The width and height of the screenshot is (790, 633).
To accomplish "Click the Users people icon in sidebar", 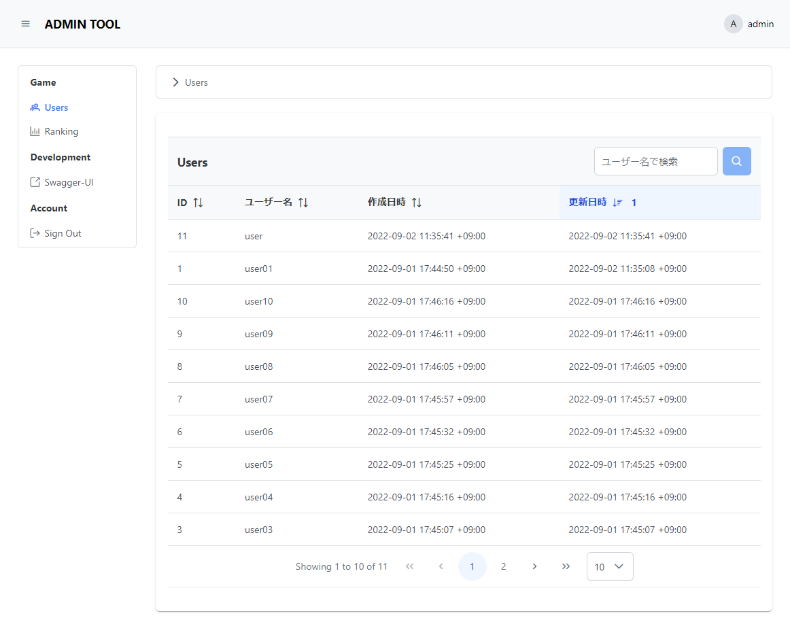I will click(x=35, y=107).
